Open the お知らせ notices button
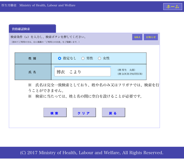The width and height of the screenshot is (184, 163). click(x=151, y=37)
